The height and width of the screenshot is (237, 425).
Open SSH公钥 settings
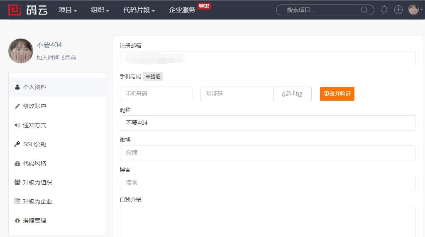point(57,144)
